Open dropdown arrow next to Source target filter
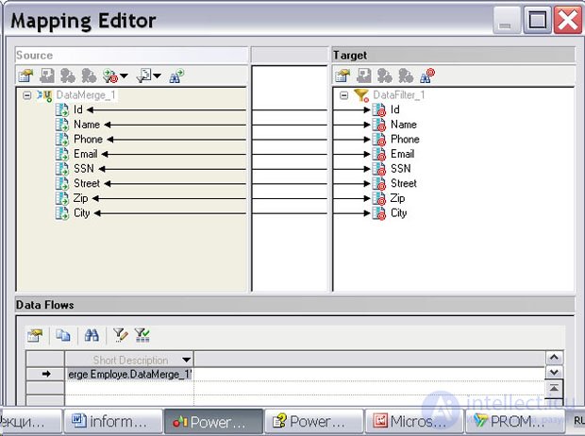This screenshot has height=436, width=585. click(124, 76)
